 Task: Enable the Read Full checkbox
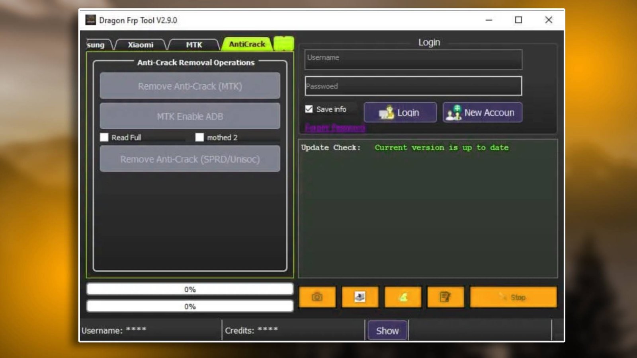pyautogui.click(x=105, y=137)
